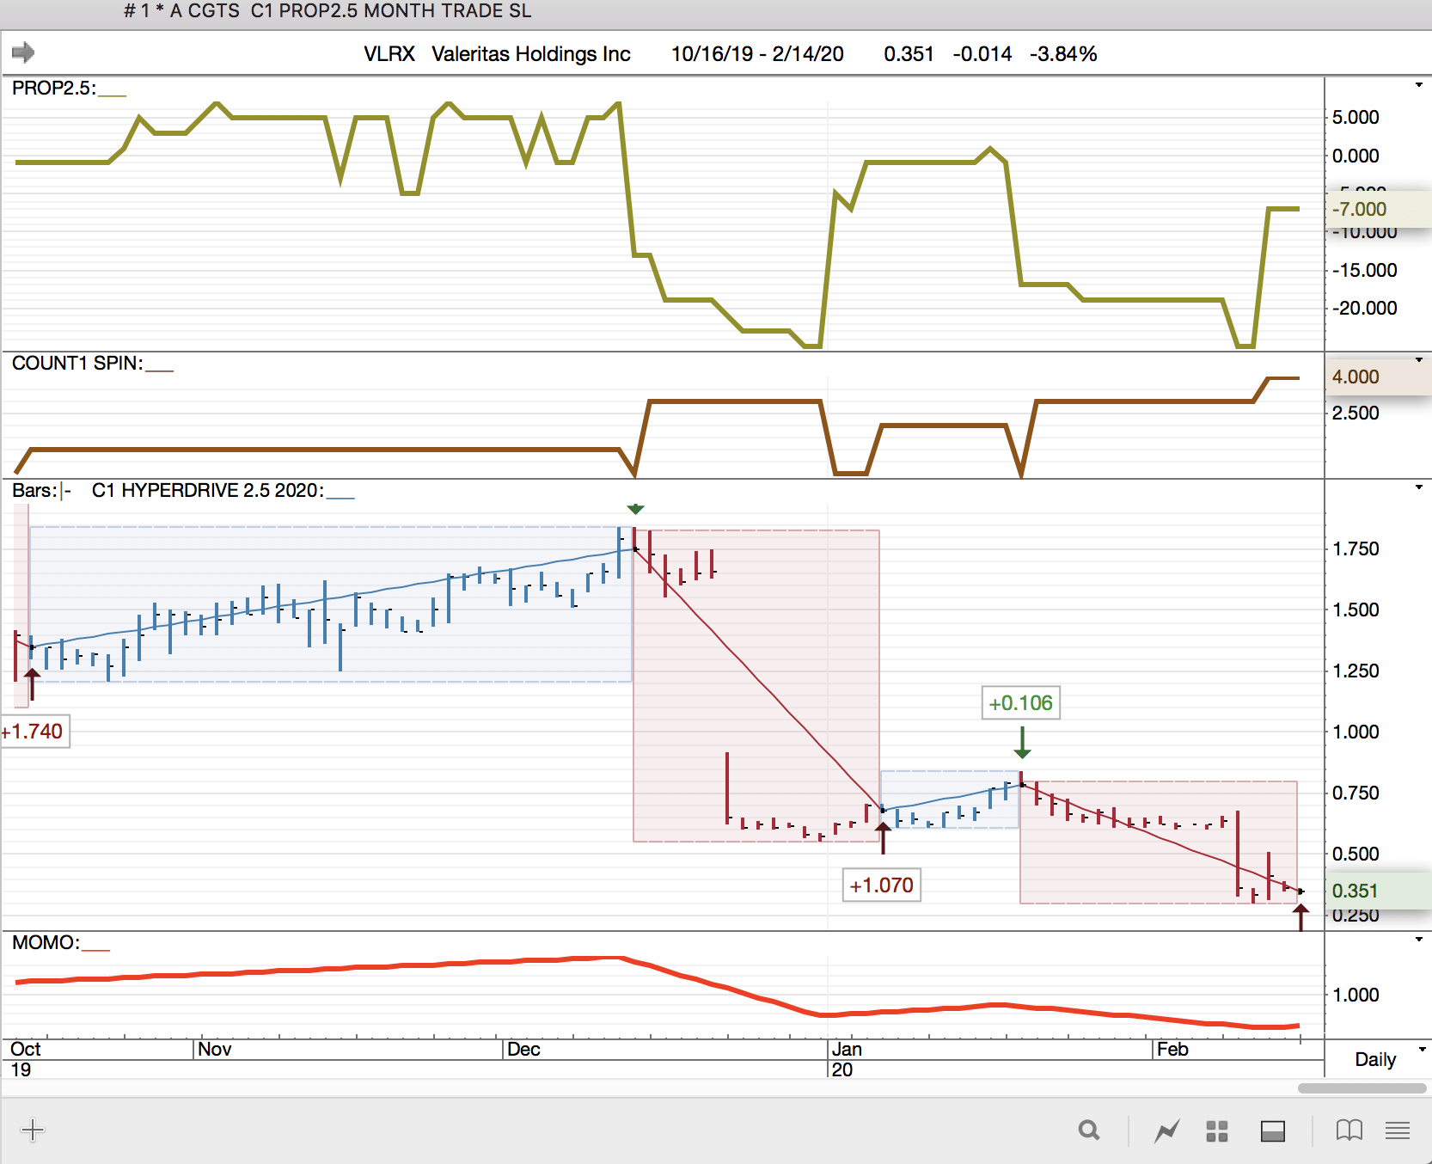Click the Bars label in price pane
Viewport: 1432px width, 1164px height.
point(35,490)
